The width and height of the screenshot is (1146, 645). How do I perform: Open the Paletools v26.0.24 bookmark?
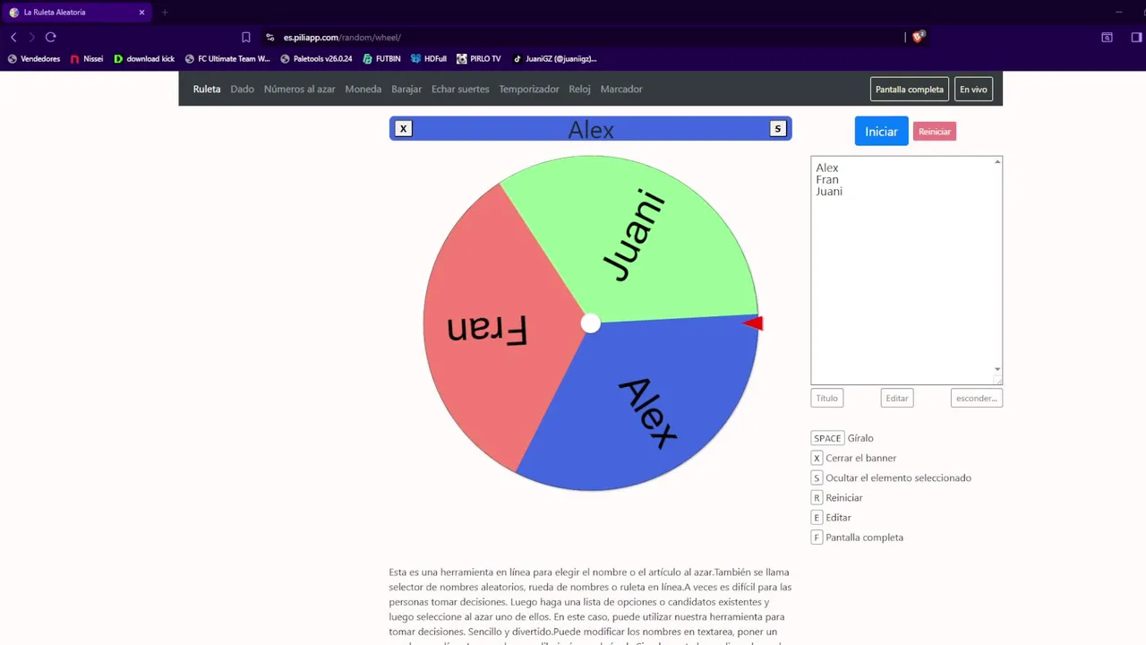point(316,59)
